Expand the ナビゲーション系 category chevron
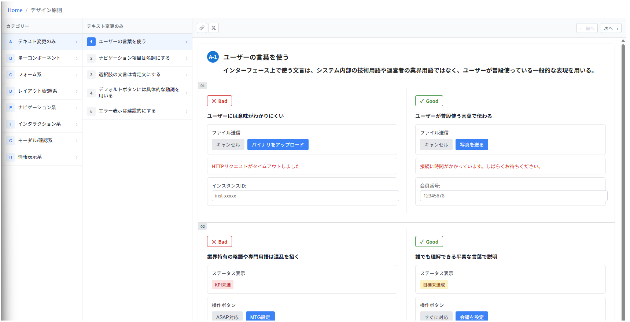Viewport: 630px width, 322px height. pos(77,108)
